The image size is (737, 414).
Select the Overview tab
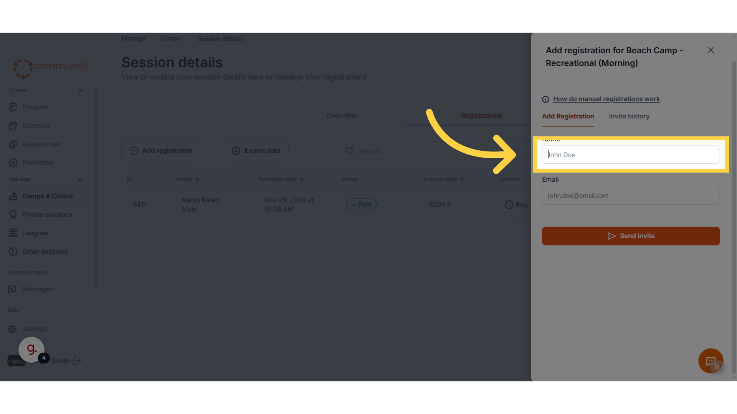[341, 115]
